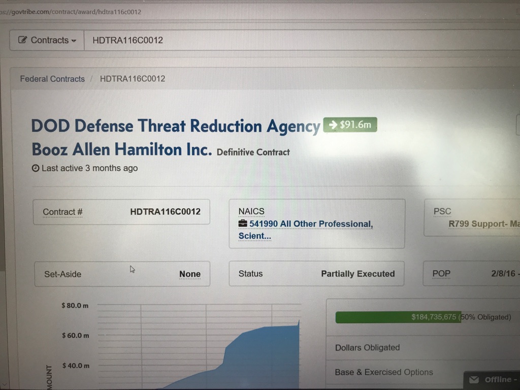The height and width of the screenshot is (390, 520).
Task: Click the briefcase icon next to 541990
Action: (x=243, y=224)
